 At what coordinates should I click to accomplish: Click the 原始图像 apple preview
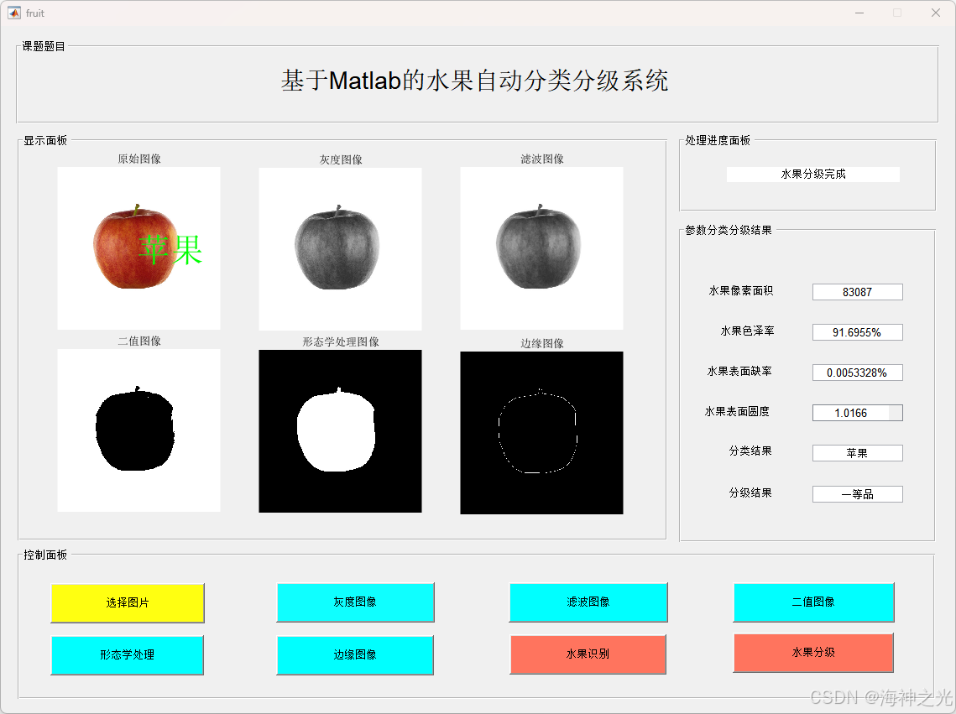coord(138,248)
